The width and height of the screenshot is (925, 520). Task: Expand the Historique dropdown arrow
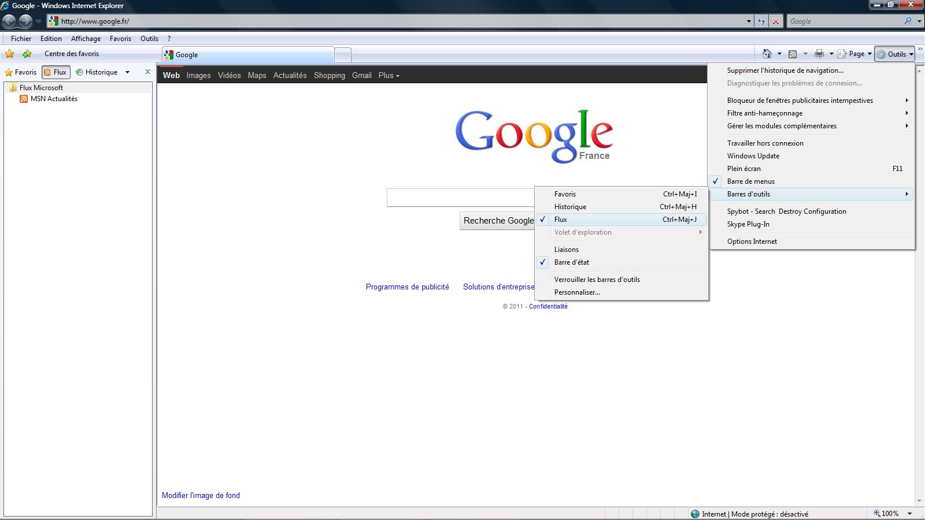pos(127,72)
